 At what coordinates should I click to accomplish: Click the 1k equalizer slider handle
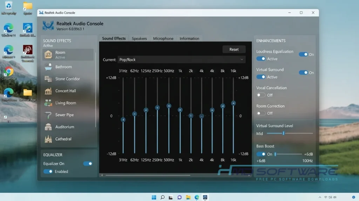180,110
